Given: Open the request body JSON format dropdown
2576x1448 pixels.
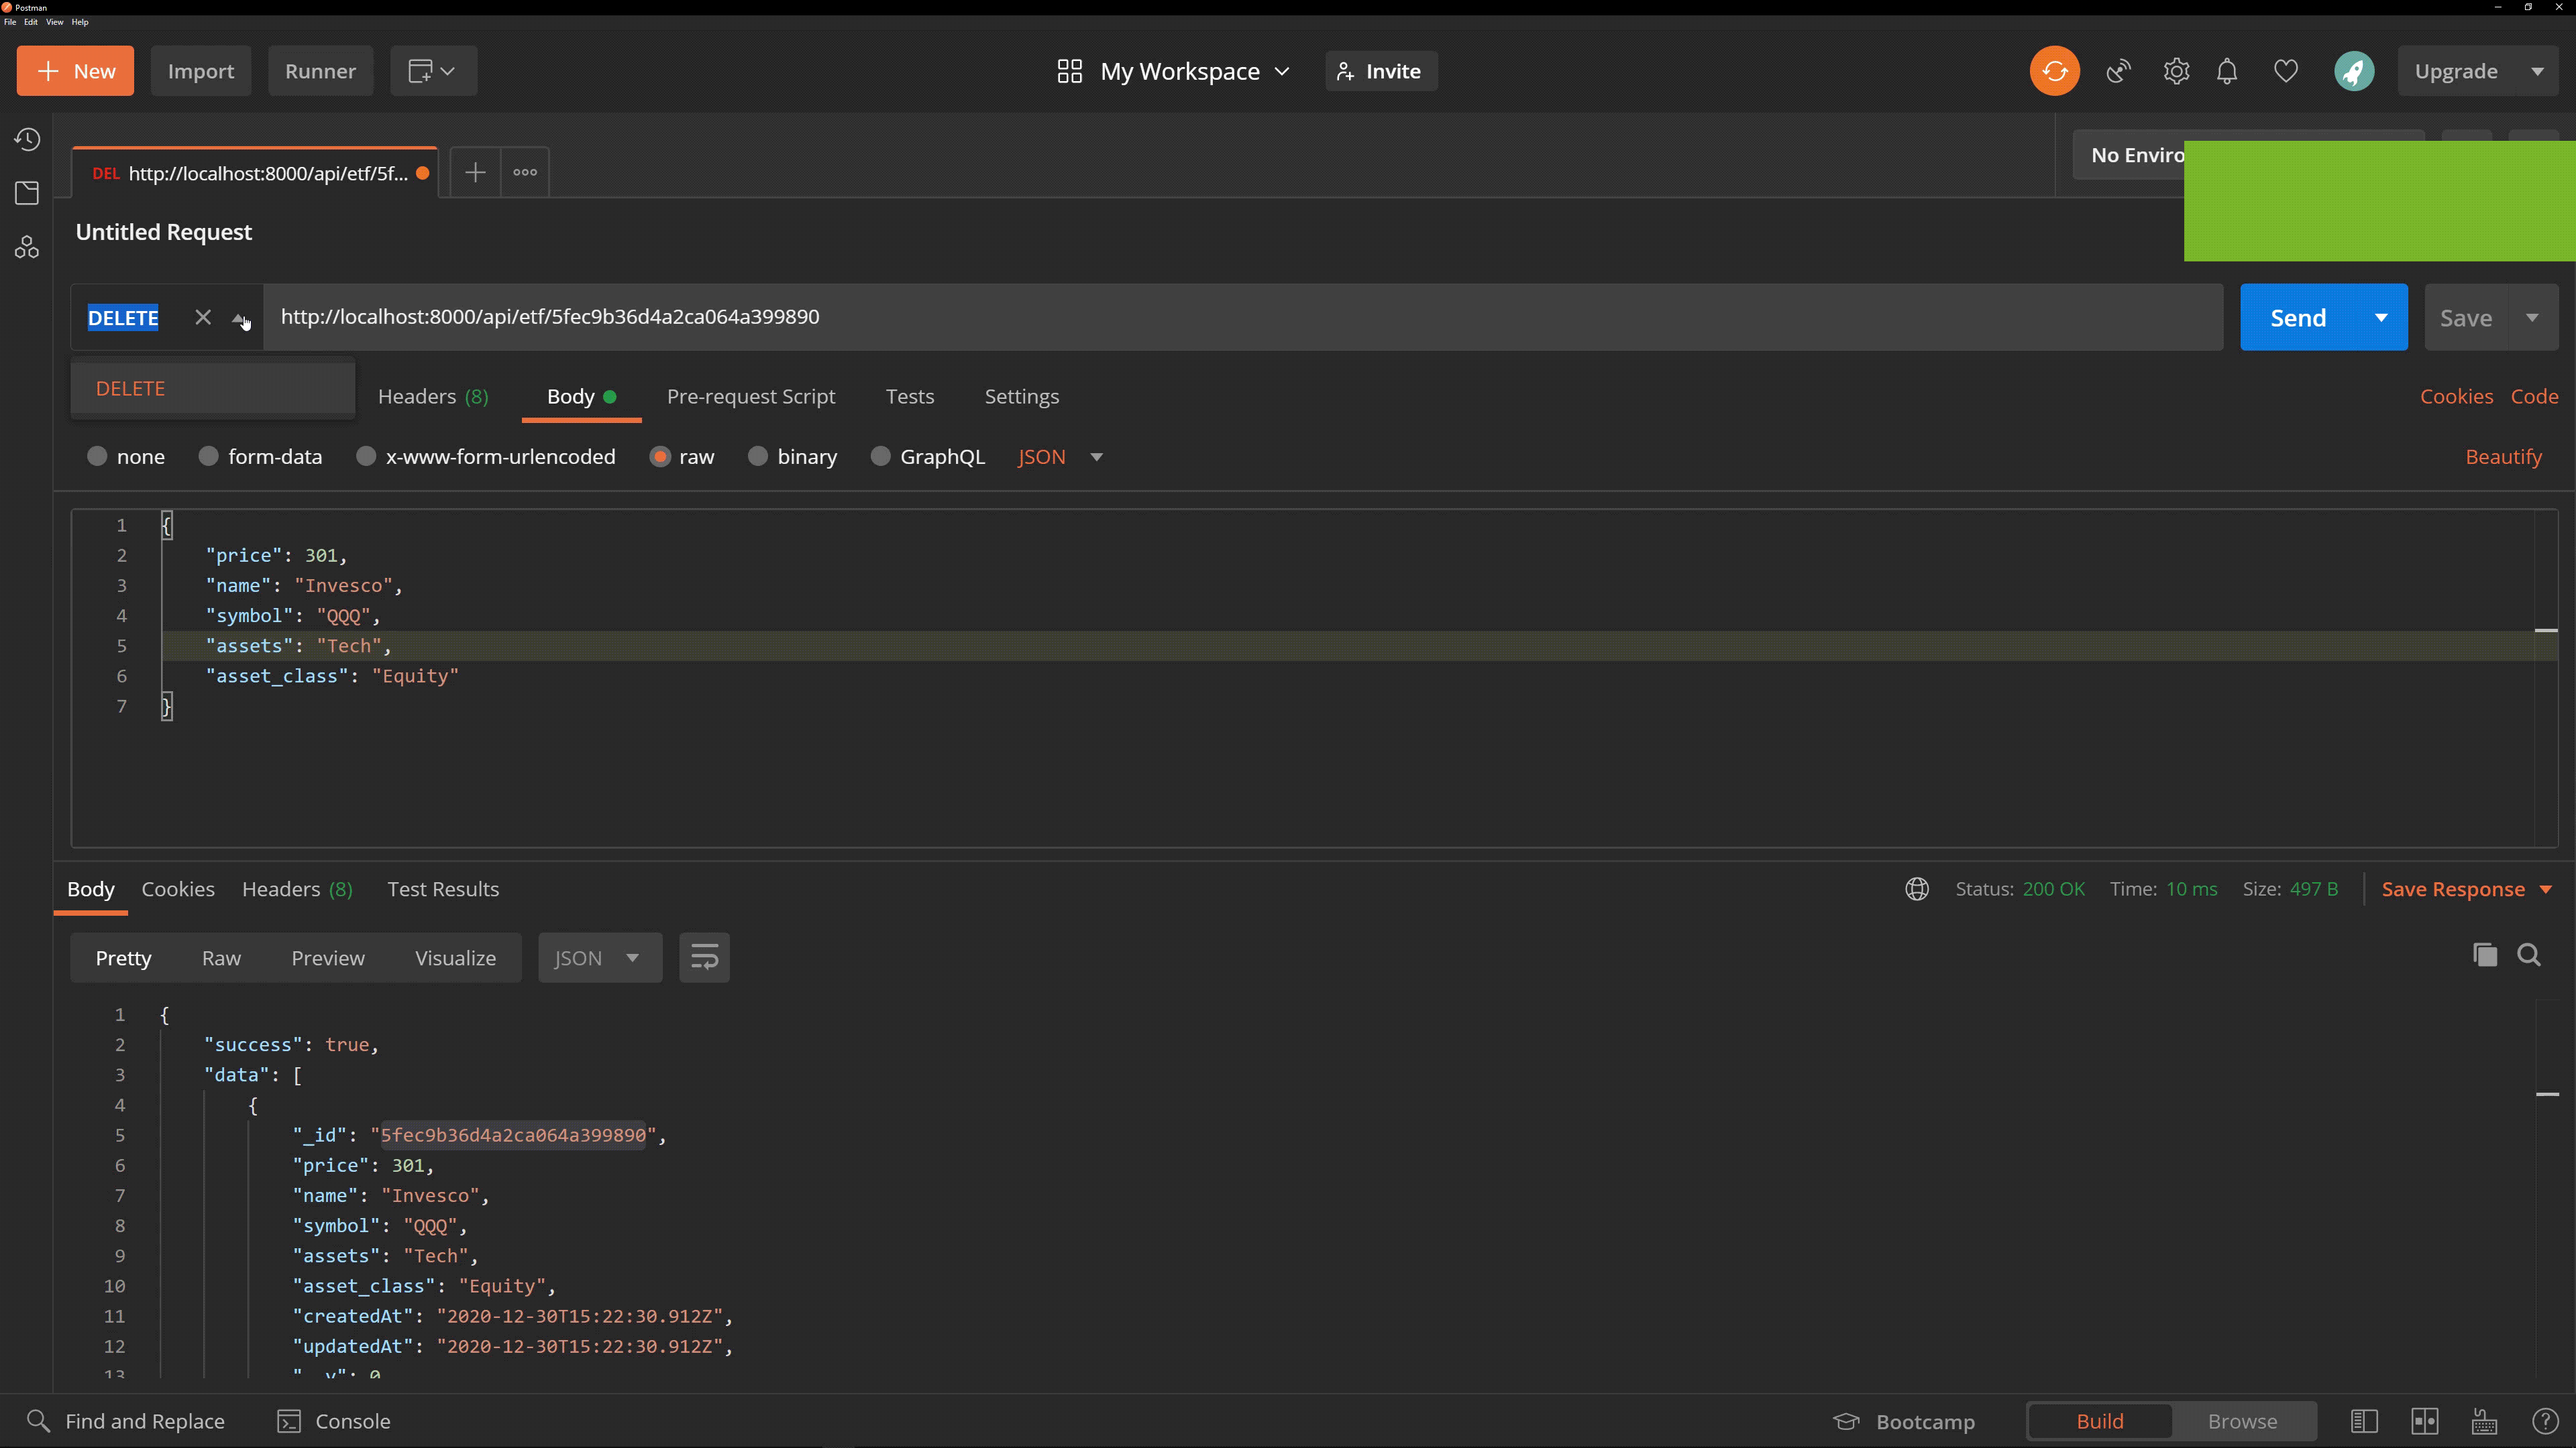Looking at the screenshot, I should (1060, 457).
